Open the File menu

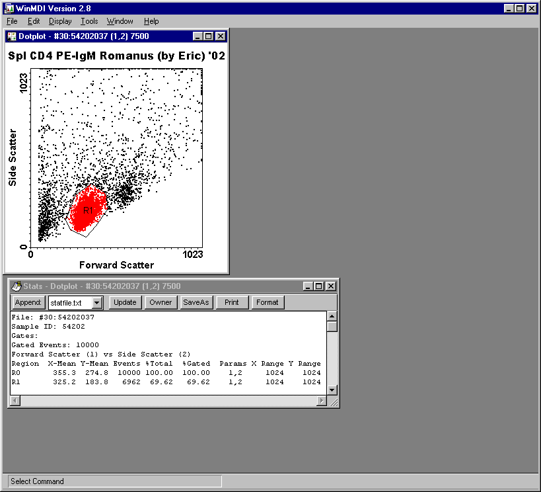coord(12,21)
